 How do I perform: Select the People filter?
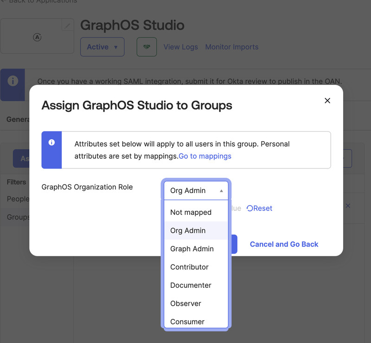[18, 199]
